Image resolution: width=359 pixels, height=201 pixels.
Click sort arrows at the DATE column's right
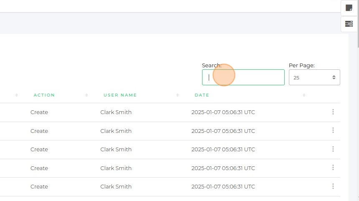click(304, 95)
